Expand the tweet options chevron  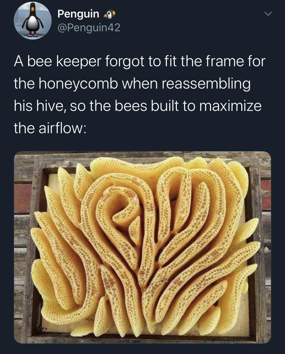(268, 14)
